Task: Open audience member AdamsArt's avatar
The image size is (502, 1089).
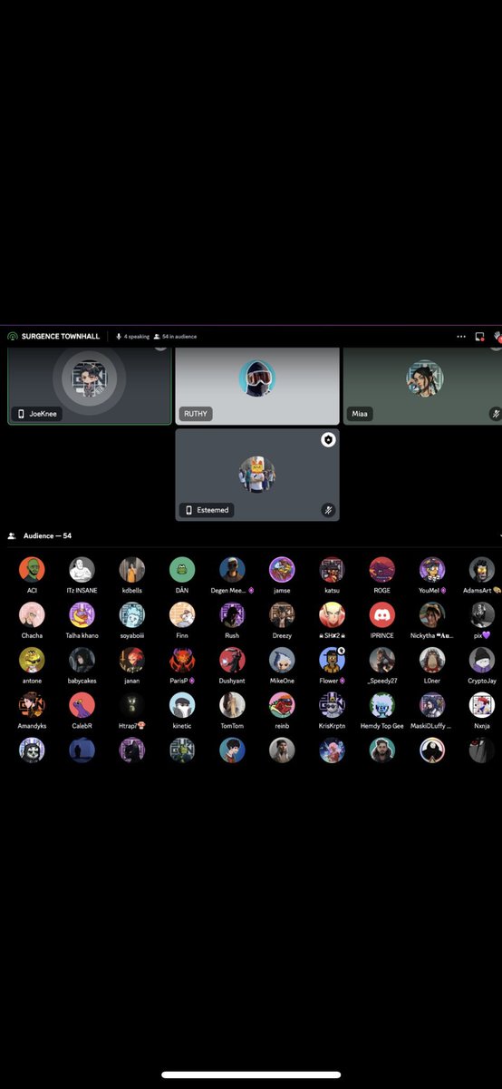Action: (482, 570)
